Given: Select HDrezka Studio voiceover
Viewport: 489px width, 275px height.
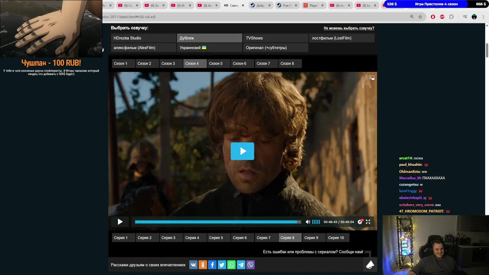Looking at the screenshot, I should tap(143, 38).
